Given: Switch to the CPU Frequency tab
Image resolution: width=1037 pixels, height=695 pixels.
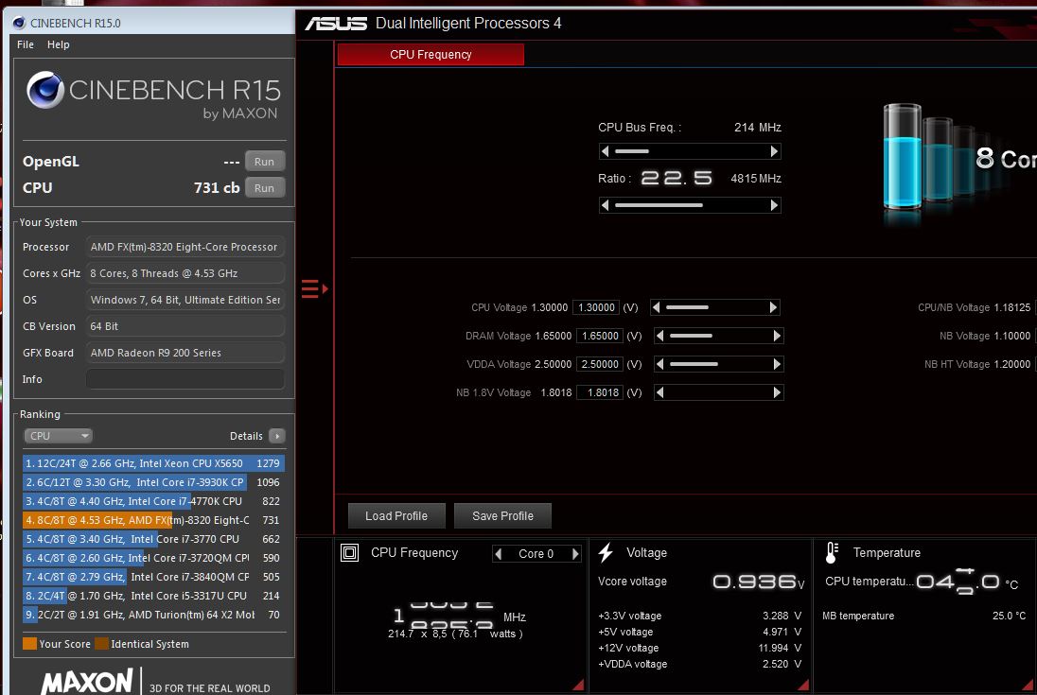Looking at the screenshot, I should click(x=431, y=54).
